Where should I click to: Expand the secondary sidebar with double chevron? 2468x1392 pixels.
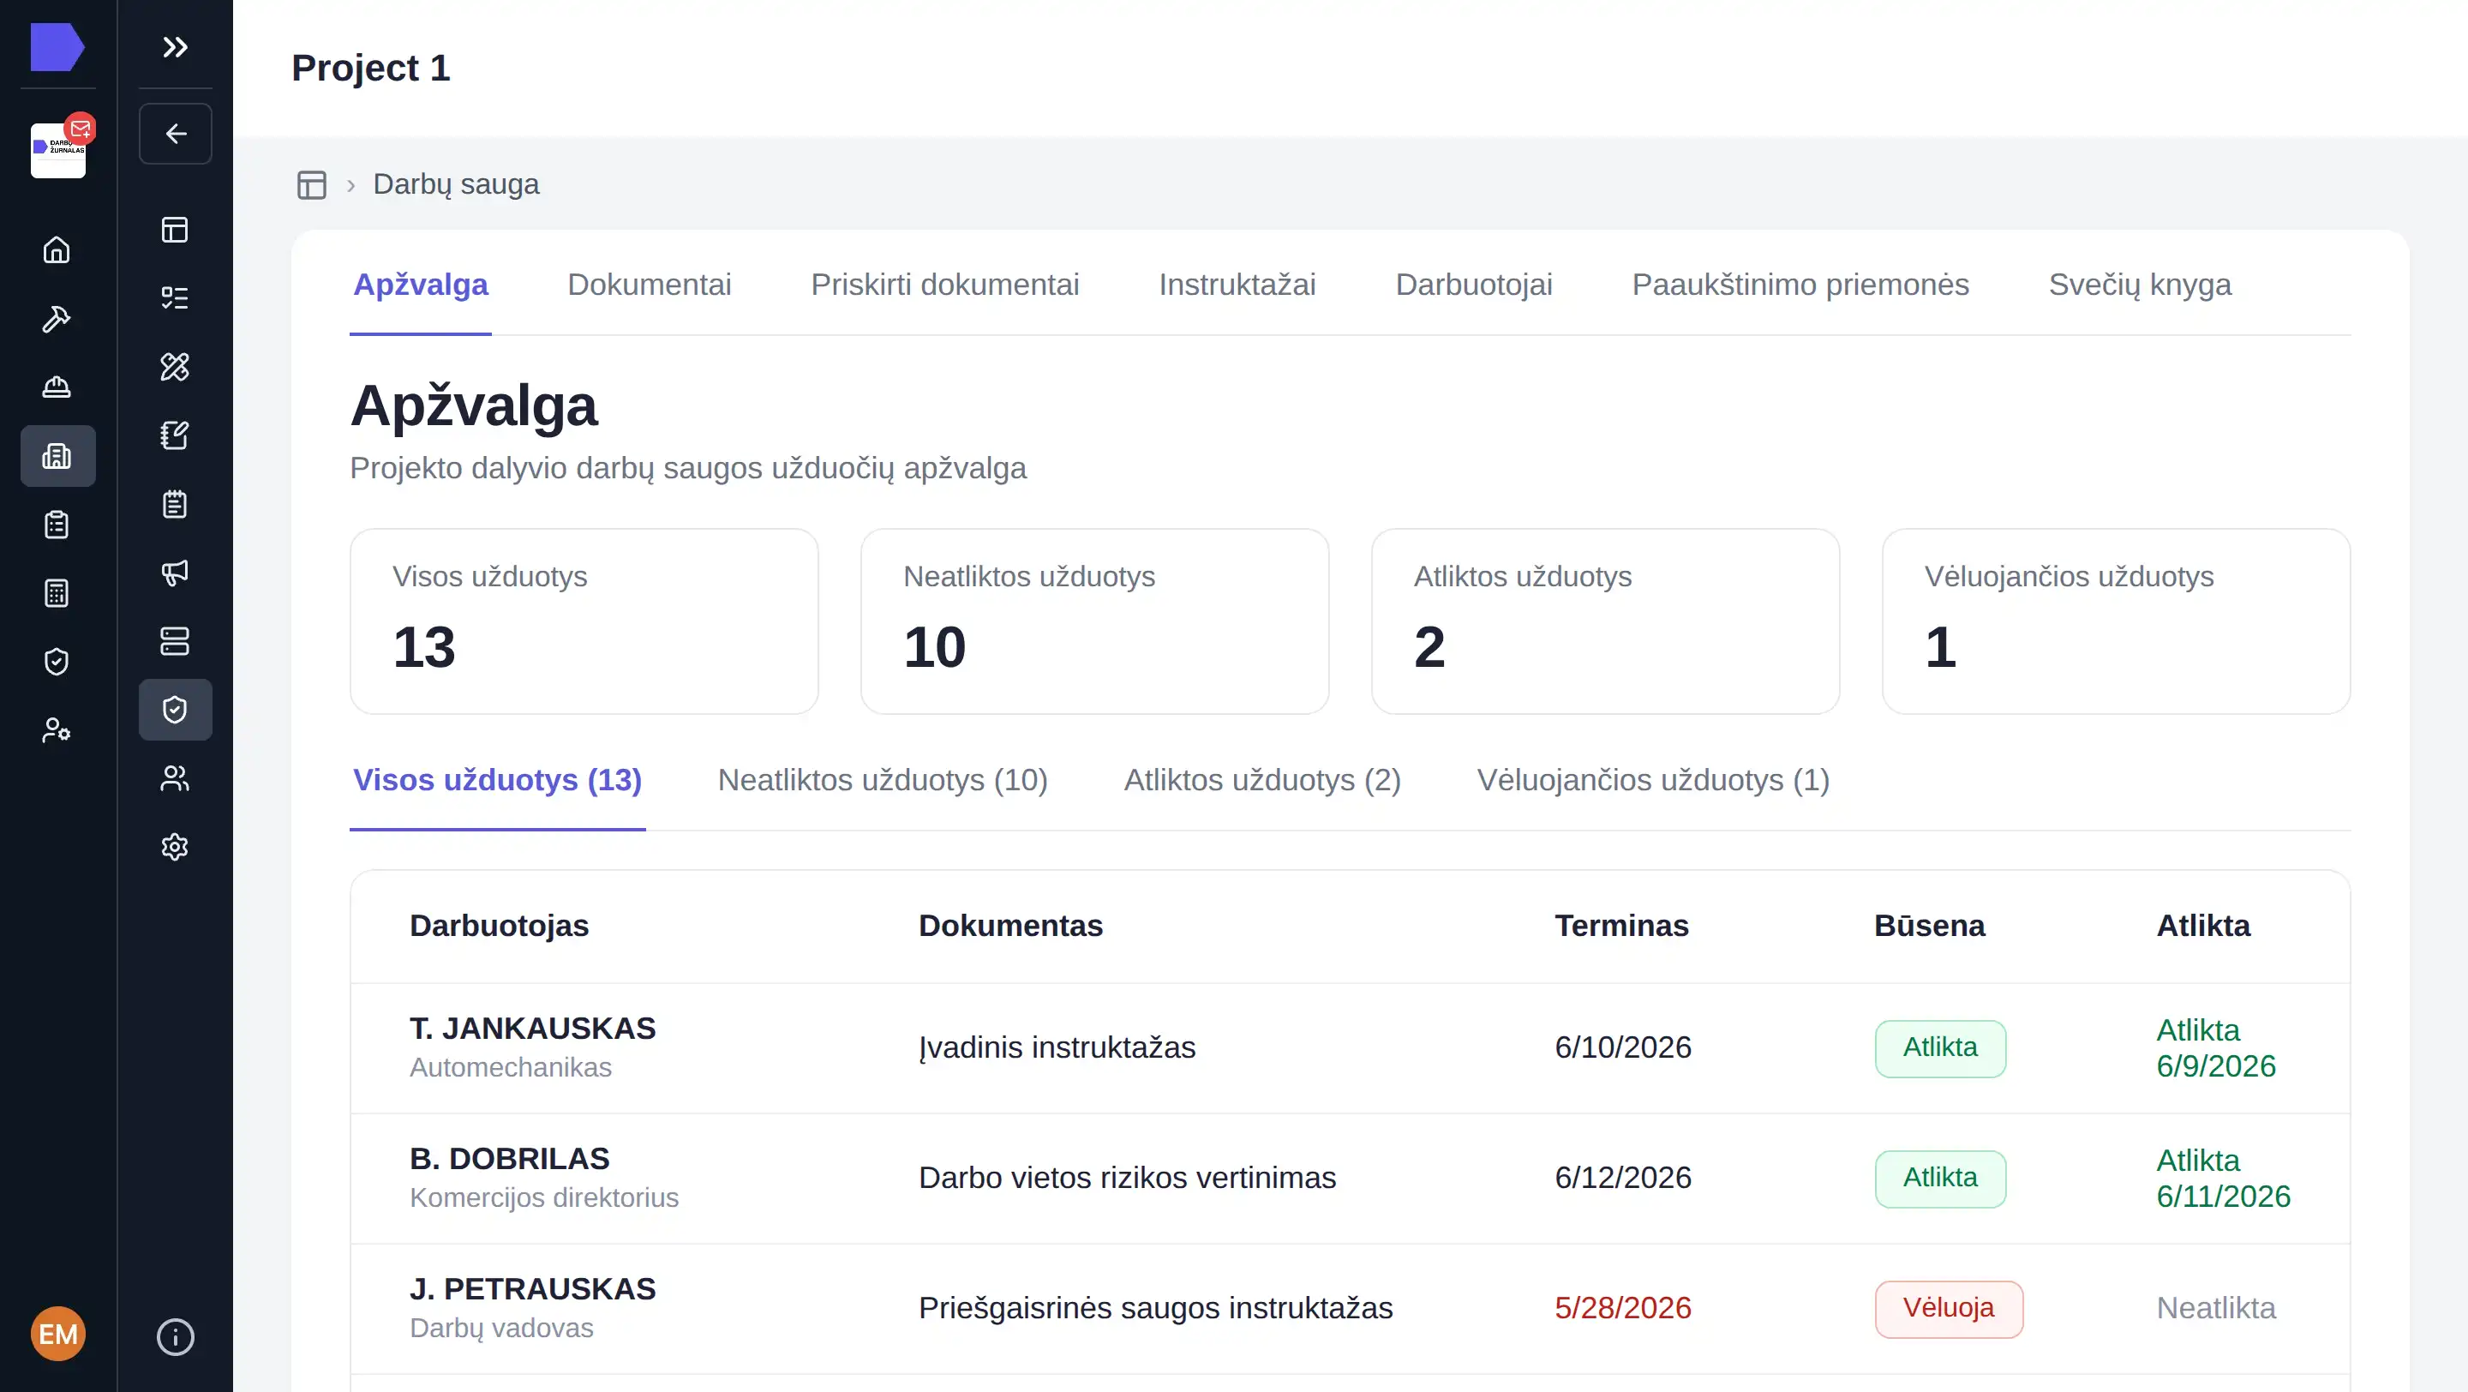pos(176,47)
